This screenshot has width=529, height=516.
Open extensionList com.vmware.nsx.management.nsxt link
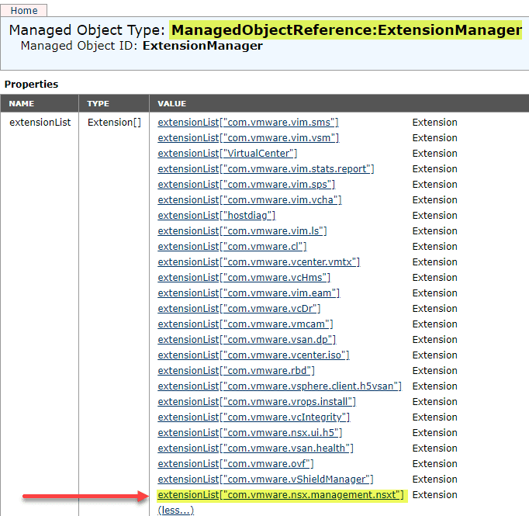281,495
